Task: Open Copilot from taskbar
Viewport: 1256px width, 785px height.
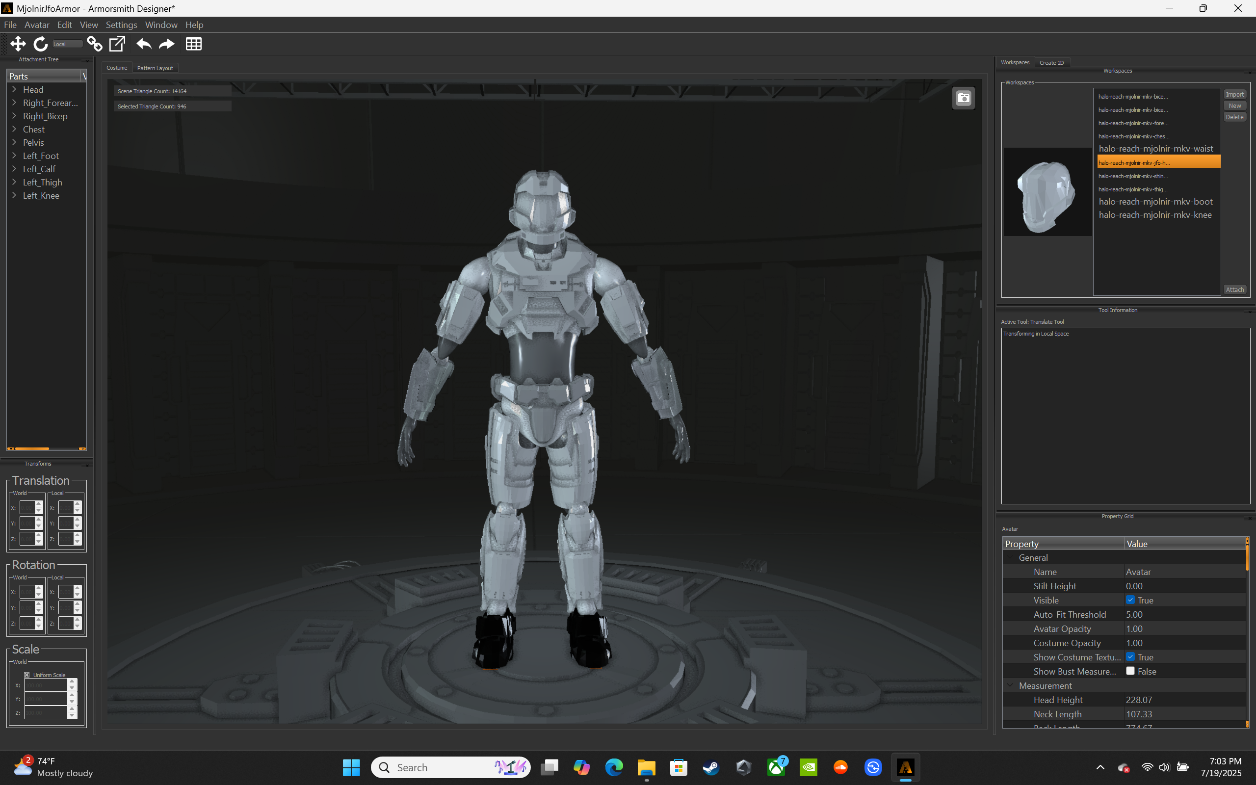Action: [582, 767]
